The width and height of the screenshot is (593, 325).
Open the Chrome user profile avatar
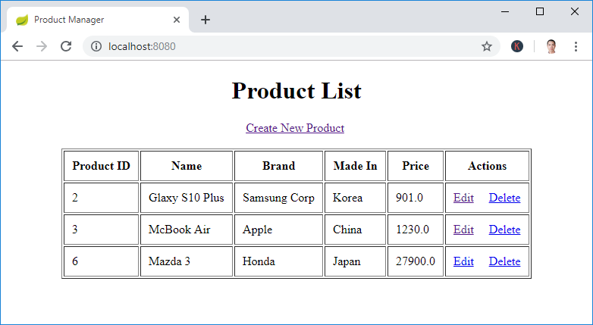[x=551, y=46]
